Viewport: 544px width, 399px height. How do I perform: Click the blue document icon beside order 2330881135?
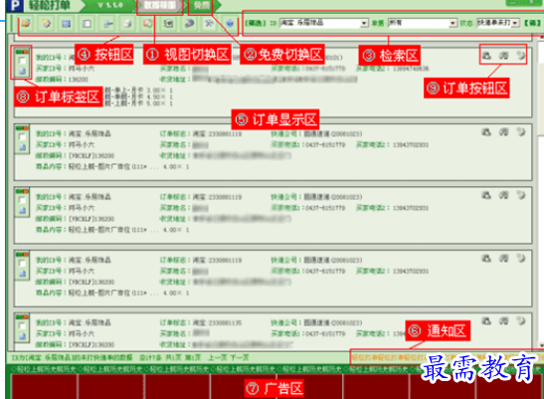coord(23,336)
